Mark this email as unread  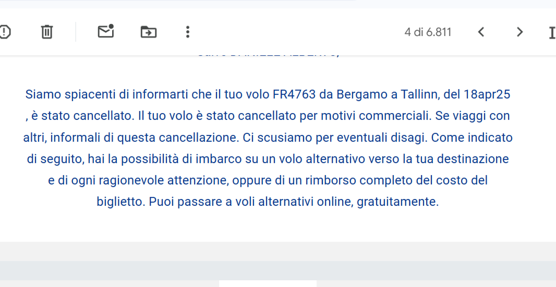pyautogui.click(x=105, y=32)
